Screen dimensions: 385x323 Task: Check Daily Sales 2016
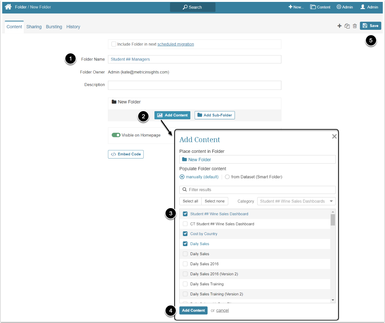185,264
